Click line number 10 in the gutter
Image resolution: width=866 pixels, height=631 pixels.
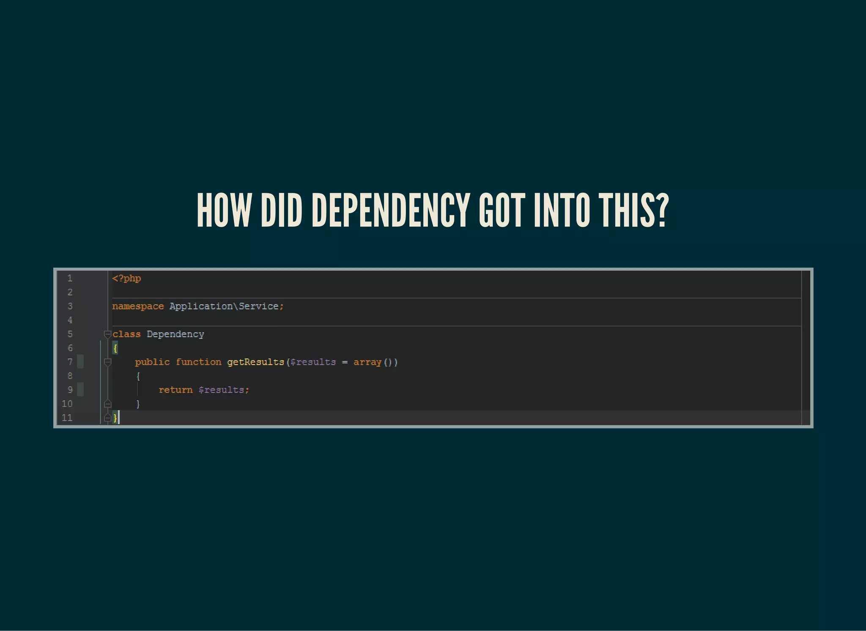click(x=67, y=404)
